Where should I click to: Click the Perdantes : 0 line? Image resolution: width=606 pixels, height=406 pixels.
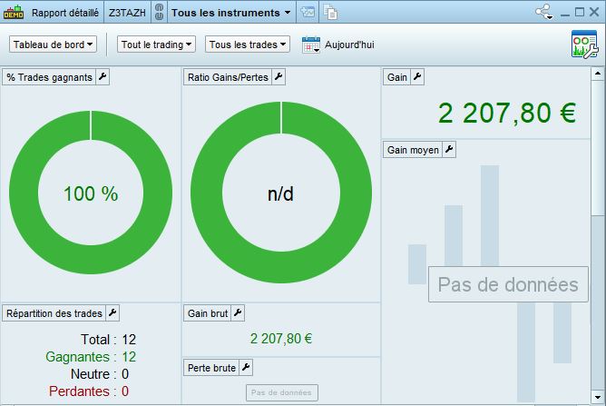coord(89,391)
